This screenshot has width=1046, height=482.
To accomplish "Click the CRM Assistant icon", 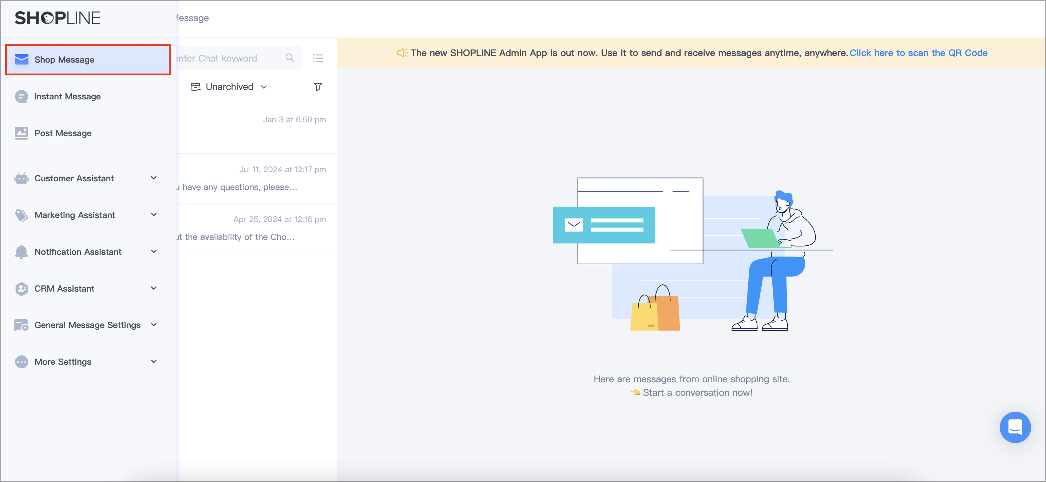I will pyautogui.click(x=21, y=288).
